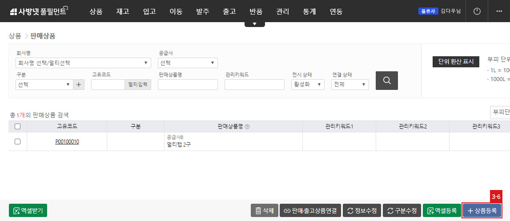Screen dimensions: 510x221
Task: Click the 관리키워드1 column header
Action: pos(339,127)
